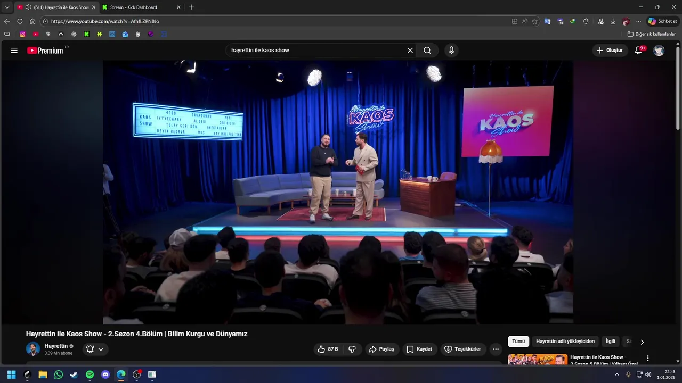The width and height of the screenshot is (682, 383).
Task: Mute the playing YouTube tab speaker icon
Action: (28, 7)
